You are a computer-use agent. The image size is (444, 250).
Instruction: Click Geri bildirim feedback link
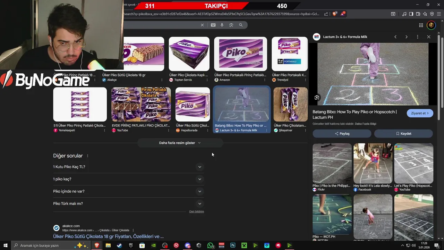[196, 211]
